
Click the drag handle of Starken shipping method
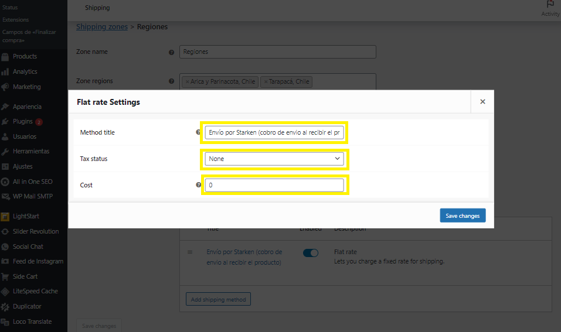point(189,252)
